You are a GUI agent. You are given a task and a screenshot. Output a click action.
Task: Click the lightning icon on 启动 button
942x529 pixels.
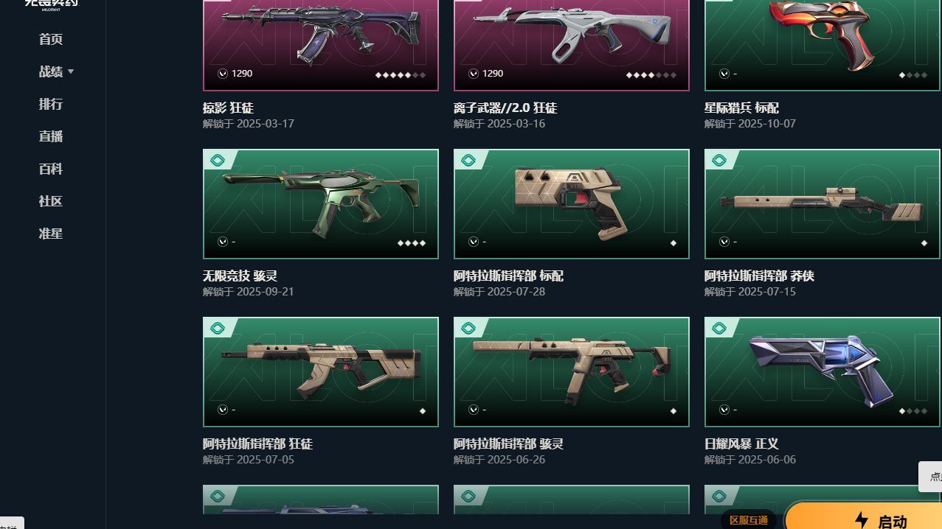coord(861,520)
